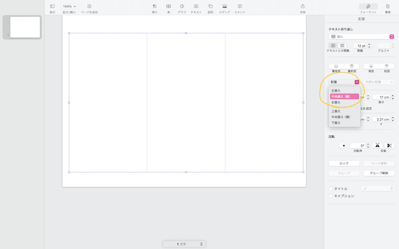Open the メディア (media) toolbar icon
This screenshot has height=249, width=399.
[224, 6]
